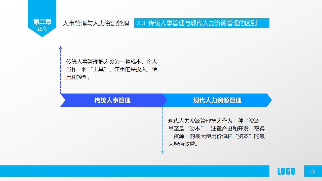322x181 pixels.
Task: Click the paragraph starting 现代人力资源管理把人作为一种
Action: 216,132
